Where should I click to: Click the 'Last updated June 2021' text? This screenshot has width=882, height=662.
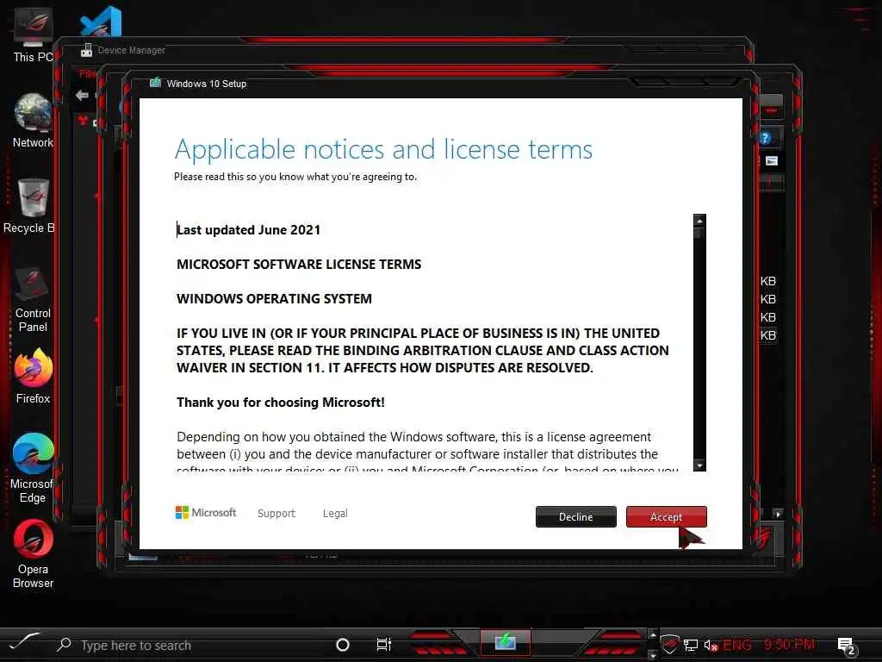pyautogui.click(x=249, y=230)
